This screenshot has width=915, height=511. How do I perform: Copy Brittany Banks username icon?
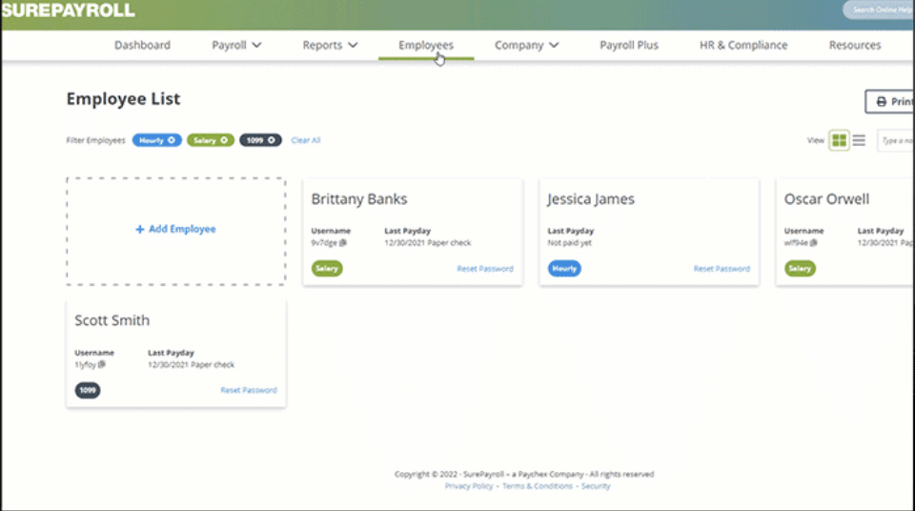(x=342, y=242)
